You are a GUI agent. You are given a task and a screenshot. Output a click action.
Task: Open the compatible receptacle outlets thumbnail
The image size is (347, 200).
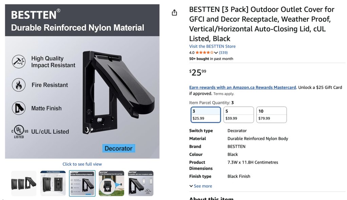click(x=140, y=183)
